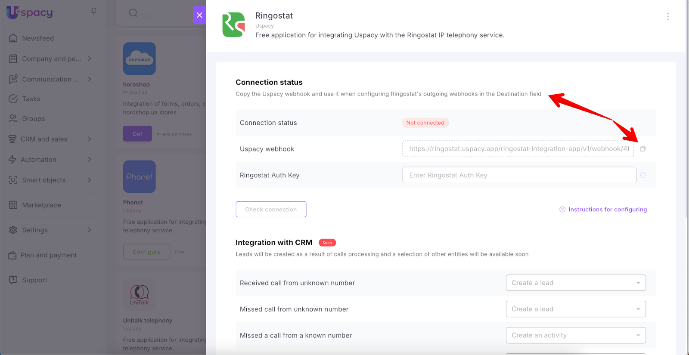Open Support in the sidebar
The width and height of the screenshot is (689, 355).
coord(34,280)
